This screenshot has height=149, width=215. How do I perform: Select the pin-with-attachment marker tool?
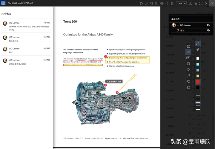(x=188, y=81)
